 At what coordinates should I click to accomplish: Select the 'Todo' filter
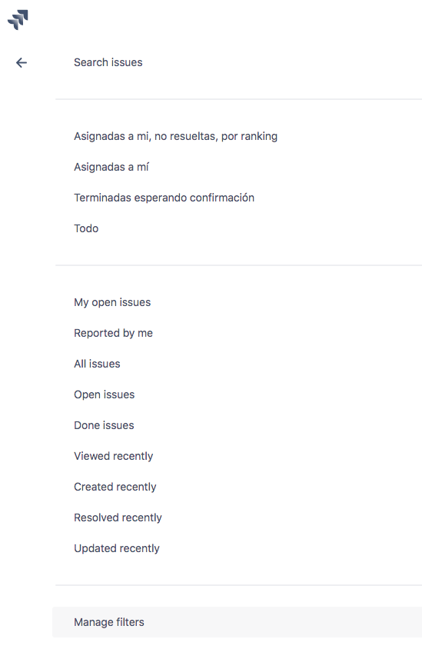pyautogui.click(x=86, y=228)
